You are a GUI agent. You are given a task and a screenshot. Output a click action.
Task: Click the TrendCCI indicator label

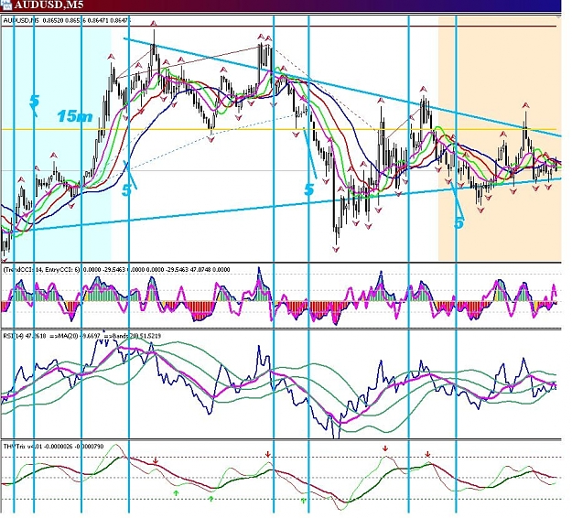(116, 270)
